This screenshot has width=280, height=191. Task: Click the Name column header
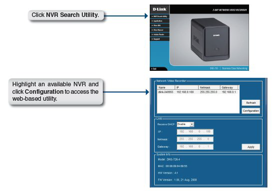pos(166,87)
